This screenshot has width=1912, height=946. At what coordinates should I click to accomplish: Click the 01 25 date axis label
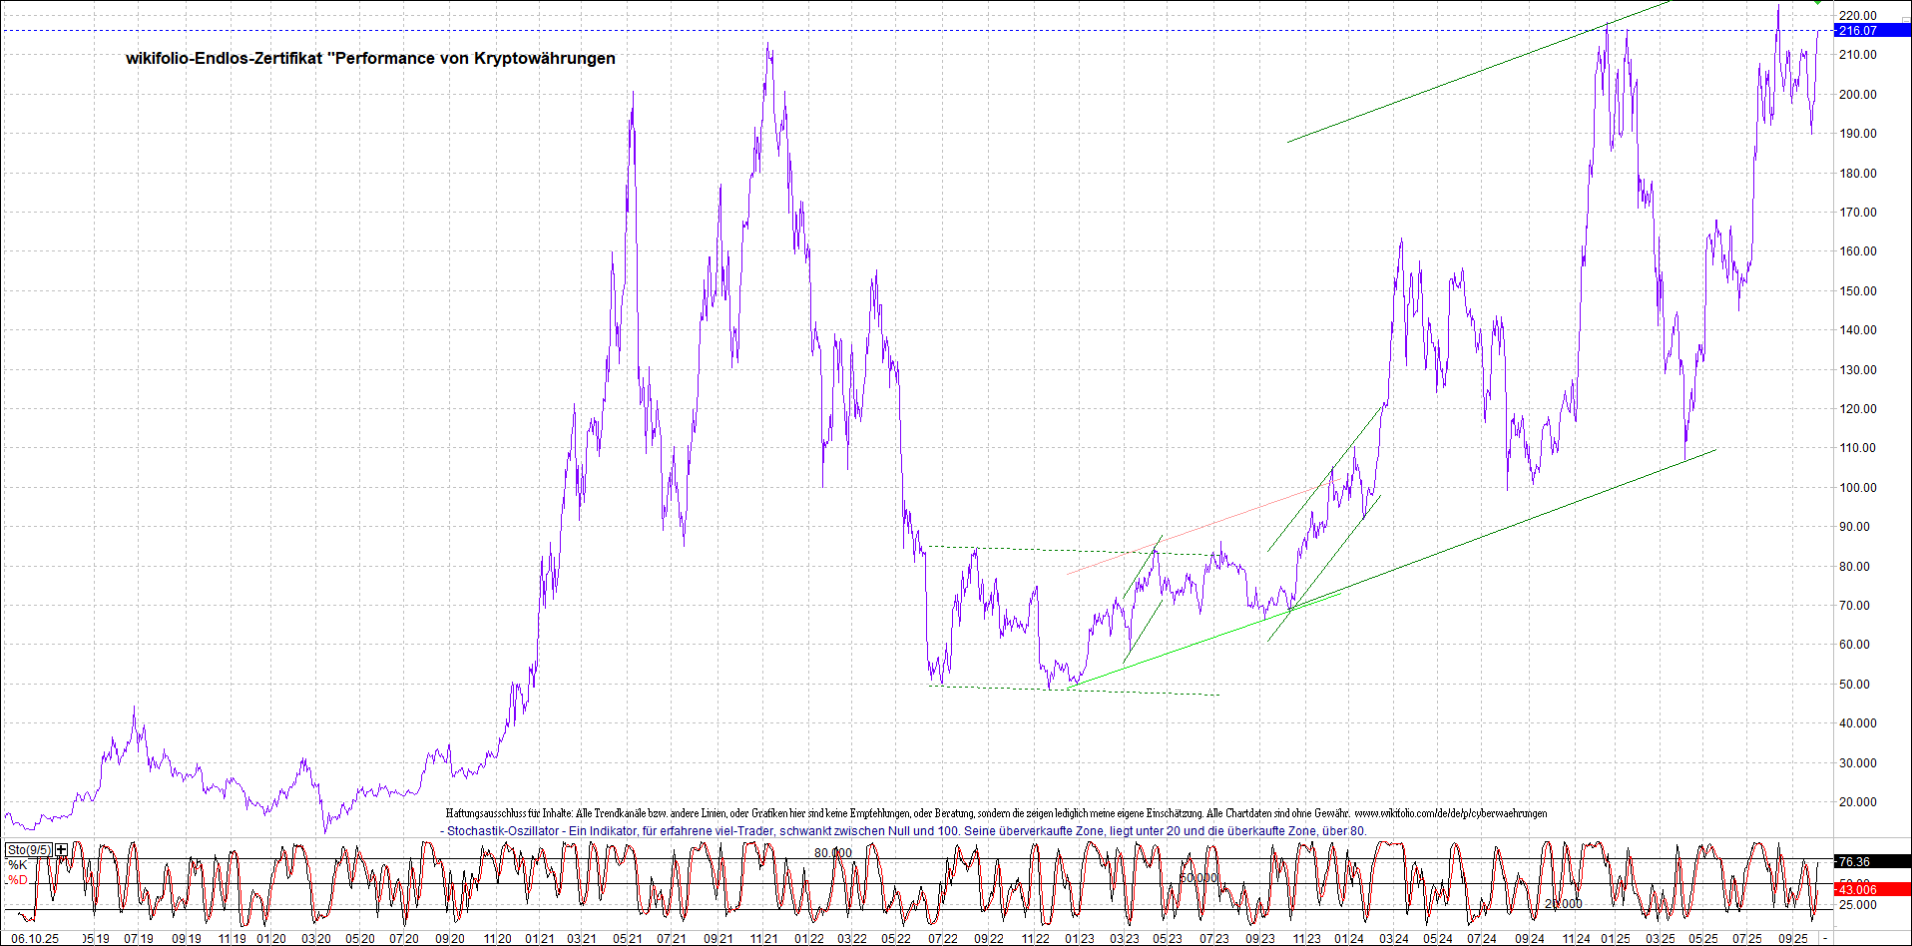(x=1616, y=939)
